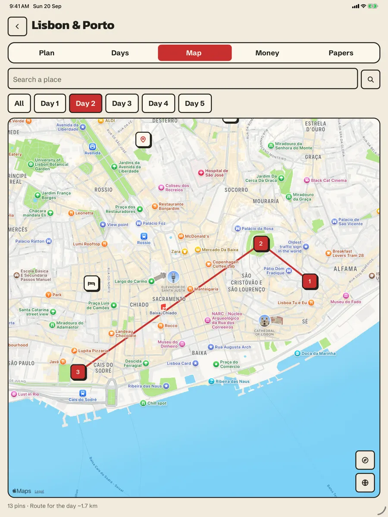Tap the Ribeira das Naus ferry label
Screen dimensions: 388x517
[232, 381]
